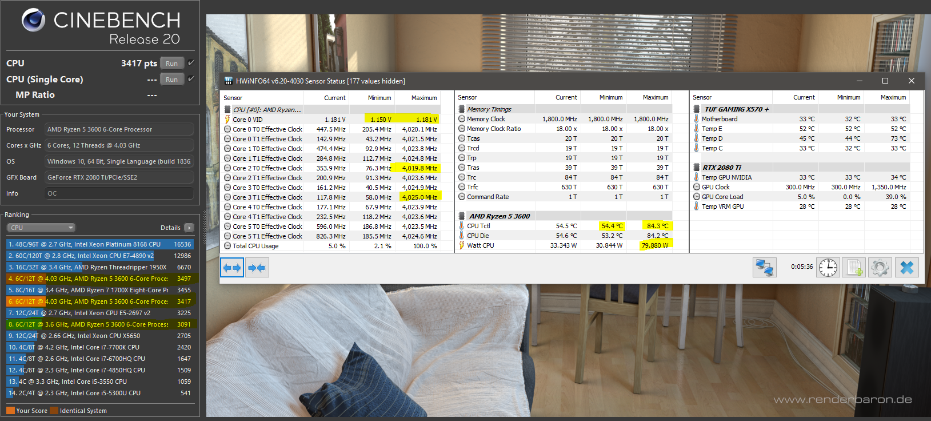Toggle the CPU test checkbox in Cinebench

tap(191, 63)
